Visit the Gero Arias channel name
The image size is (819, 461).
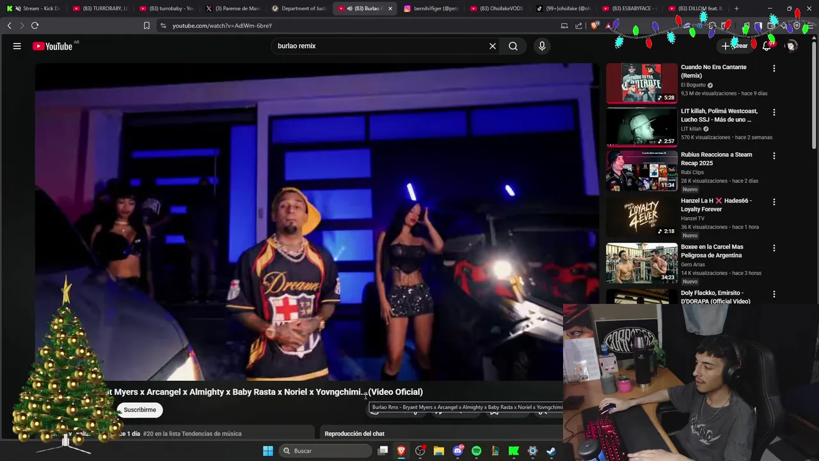click(x=693, y=264)
